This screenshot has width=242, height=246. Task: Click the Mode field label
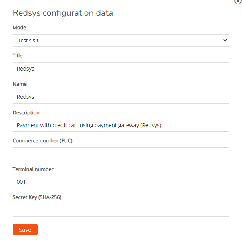19,27
